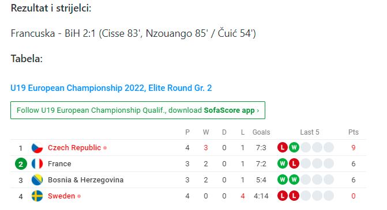
Task: Click Czech Republic's red L result badge
Action: (283, 147)
